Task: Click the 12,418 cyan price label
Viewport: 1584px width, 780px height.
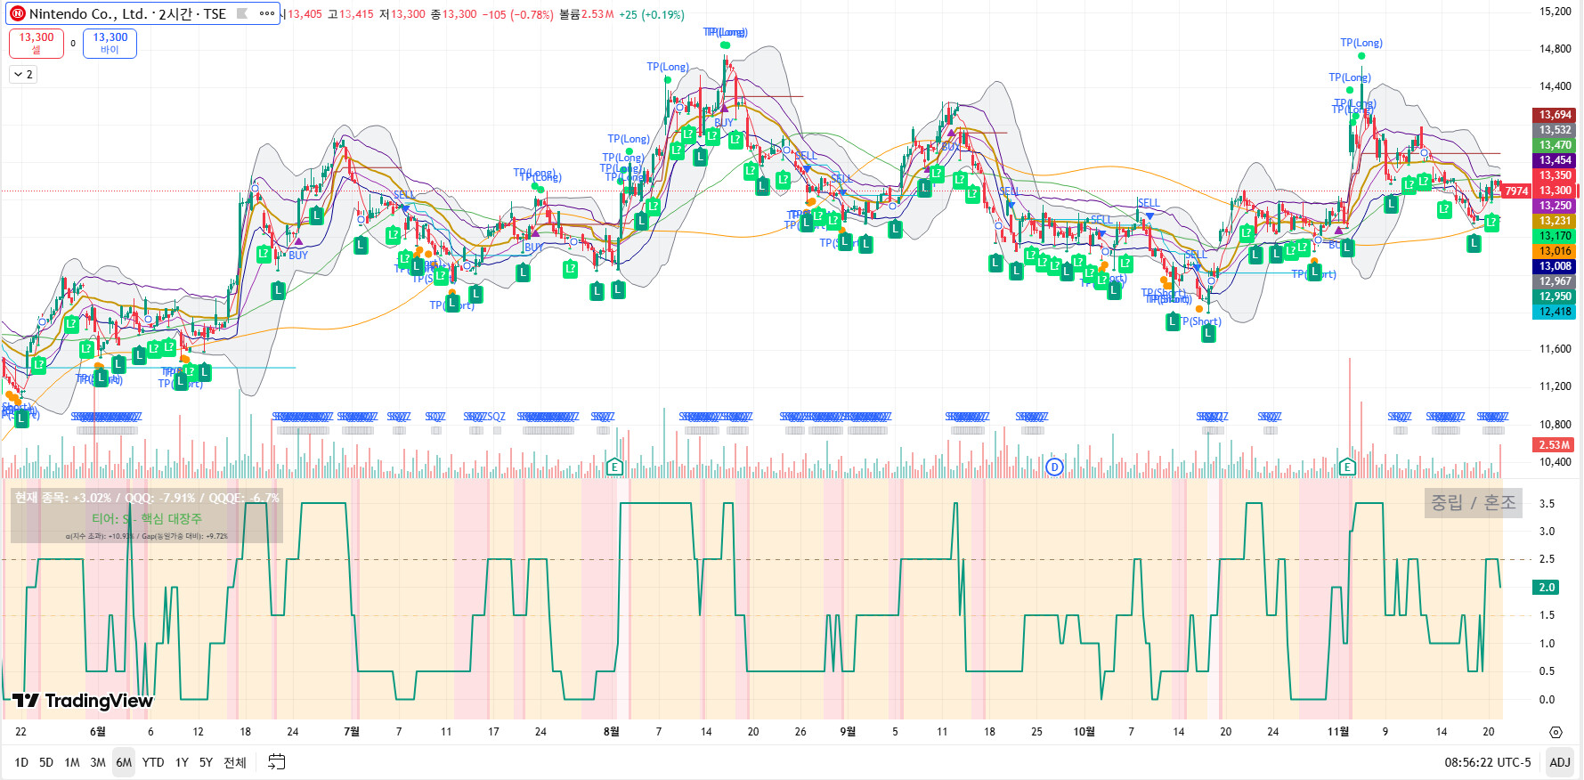Action: [x=1555, y=312]
